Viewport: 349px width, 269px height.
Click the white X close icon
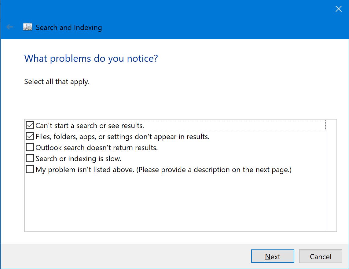pos(338,9)
